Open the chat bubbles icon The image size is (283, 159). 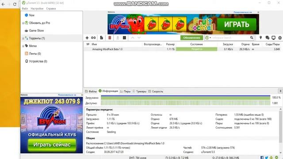tap(267, 38)
